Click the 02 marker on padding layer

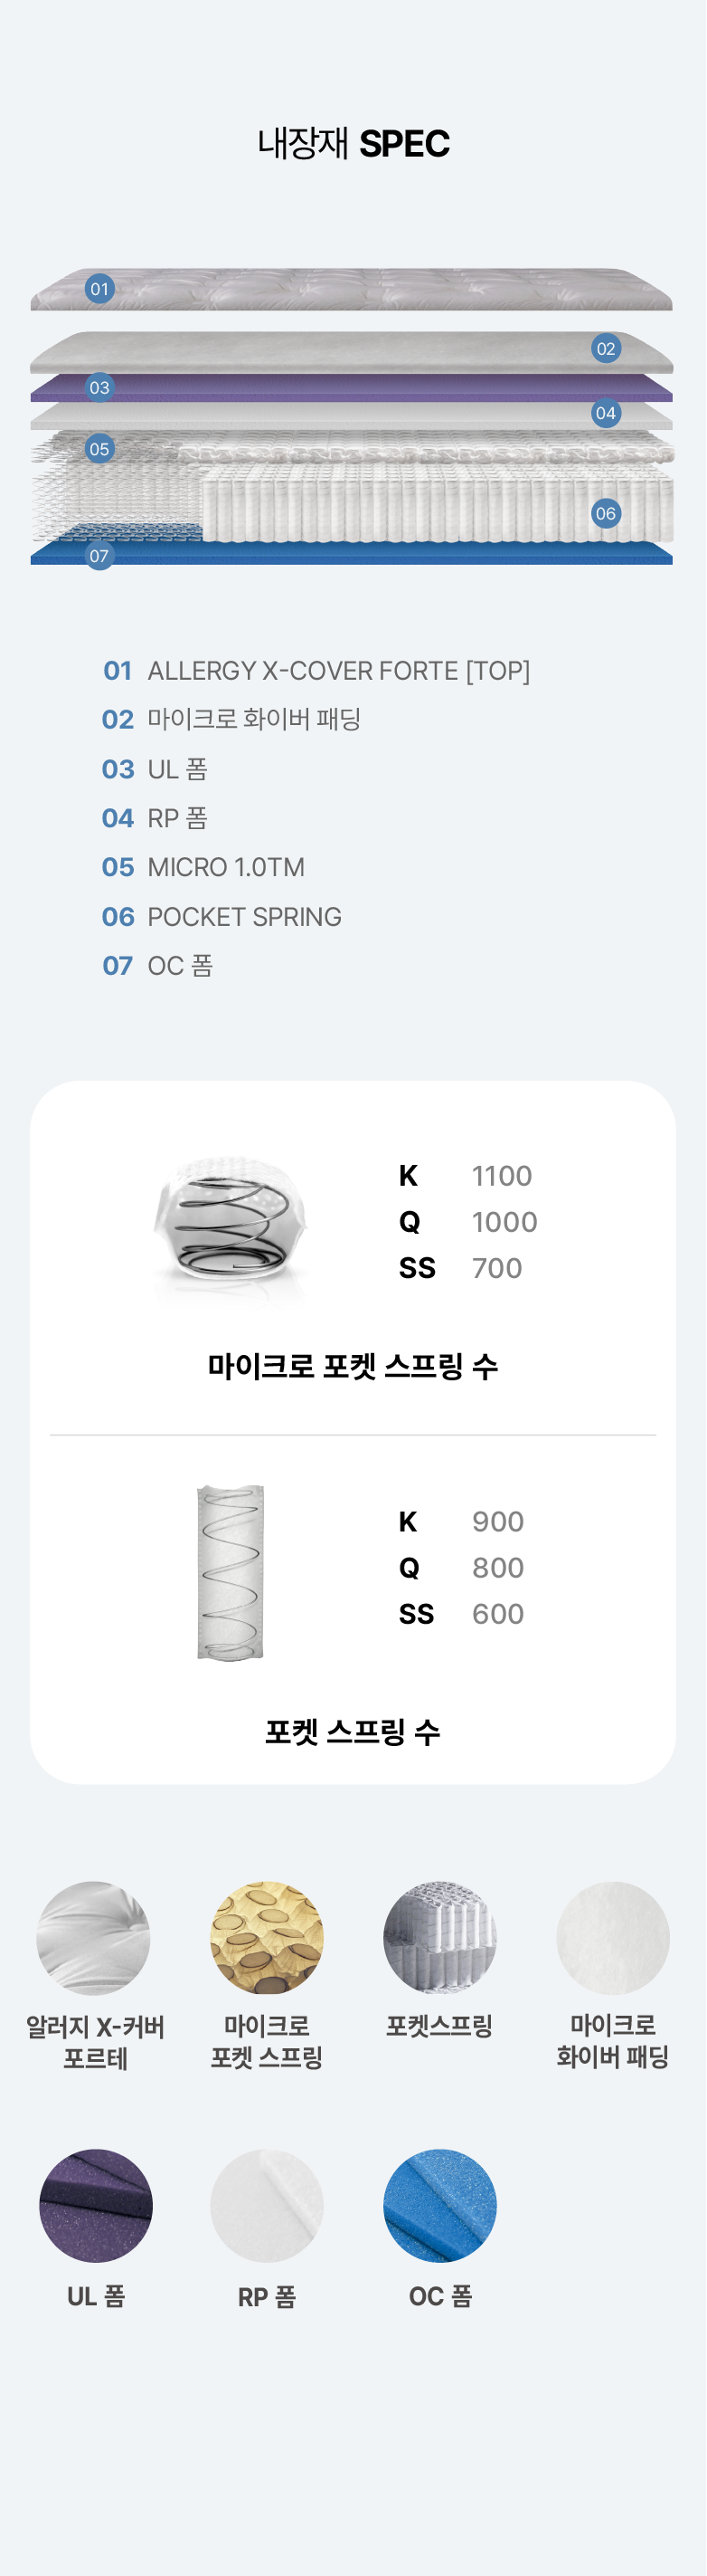coord(605,348)
